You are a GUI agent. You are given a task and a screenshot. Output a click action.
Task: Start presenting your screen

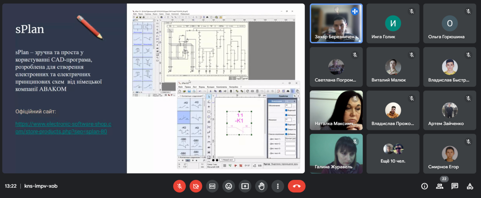click(x=245, y=186)
